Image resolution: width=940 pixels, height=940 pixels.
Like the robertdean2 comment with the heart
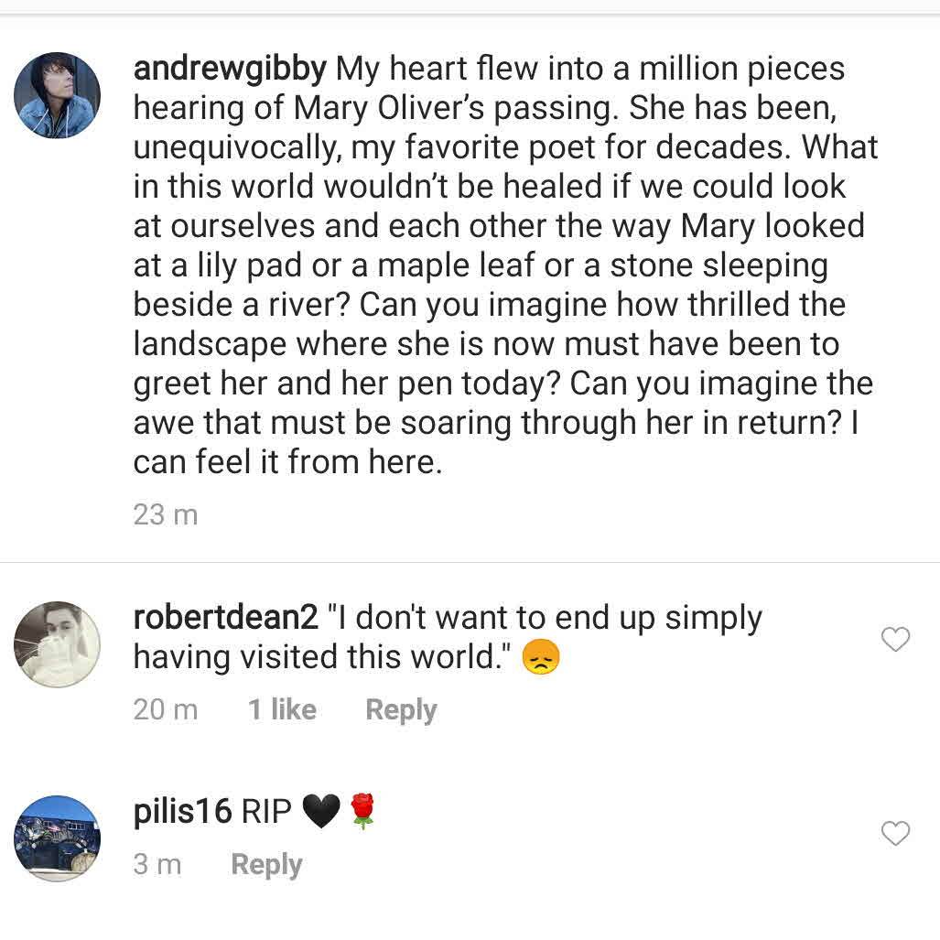tap(895, 639)
